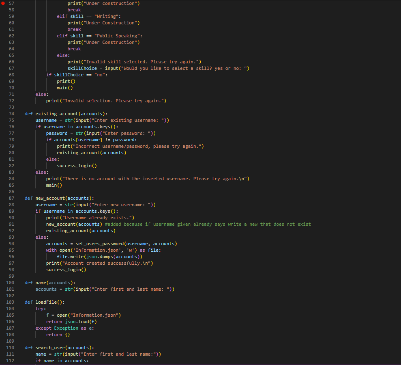The image size is (401, 365).
Task: Click the 'search_user' function name on line 110
Action: (50, 348)
